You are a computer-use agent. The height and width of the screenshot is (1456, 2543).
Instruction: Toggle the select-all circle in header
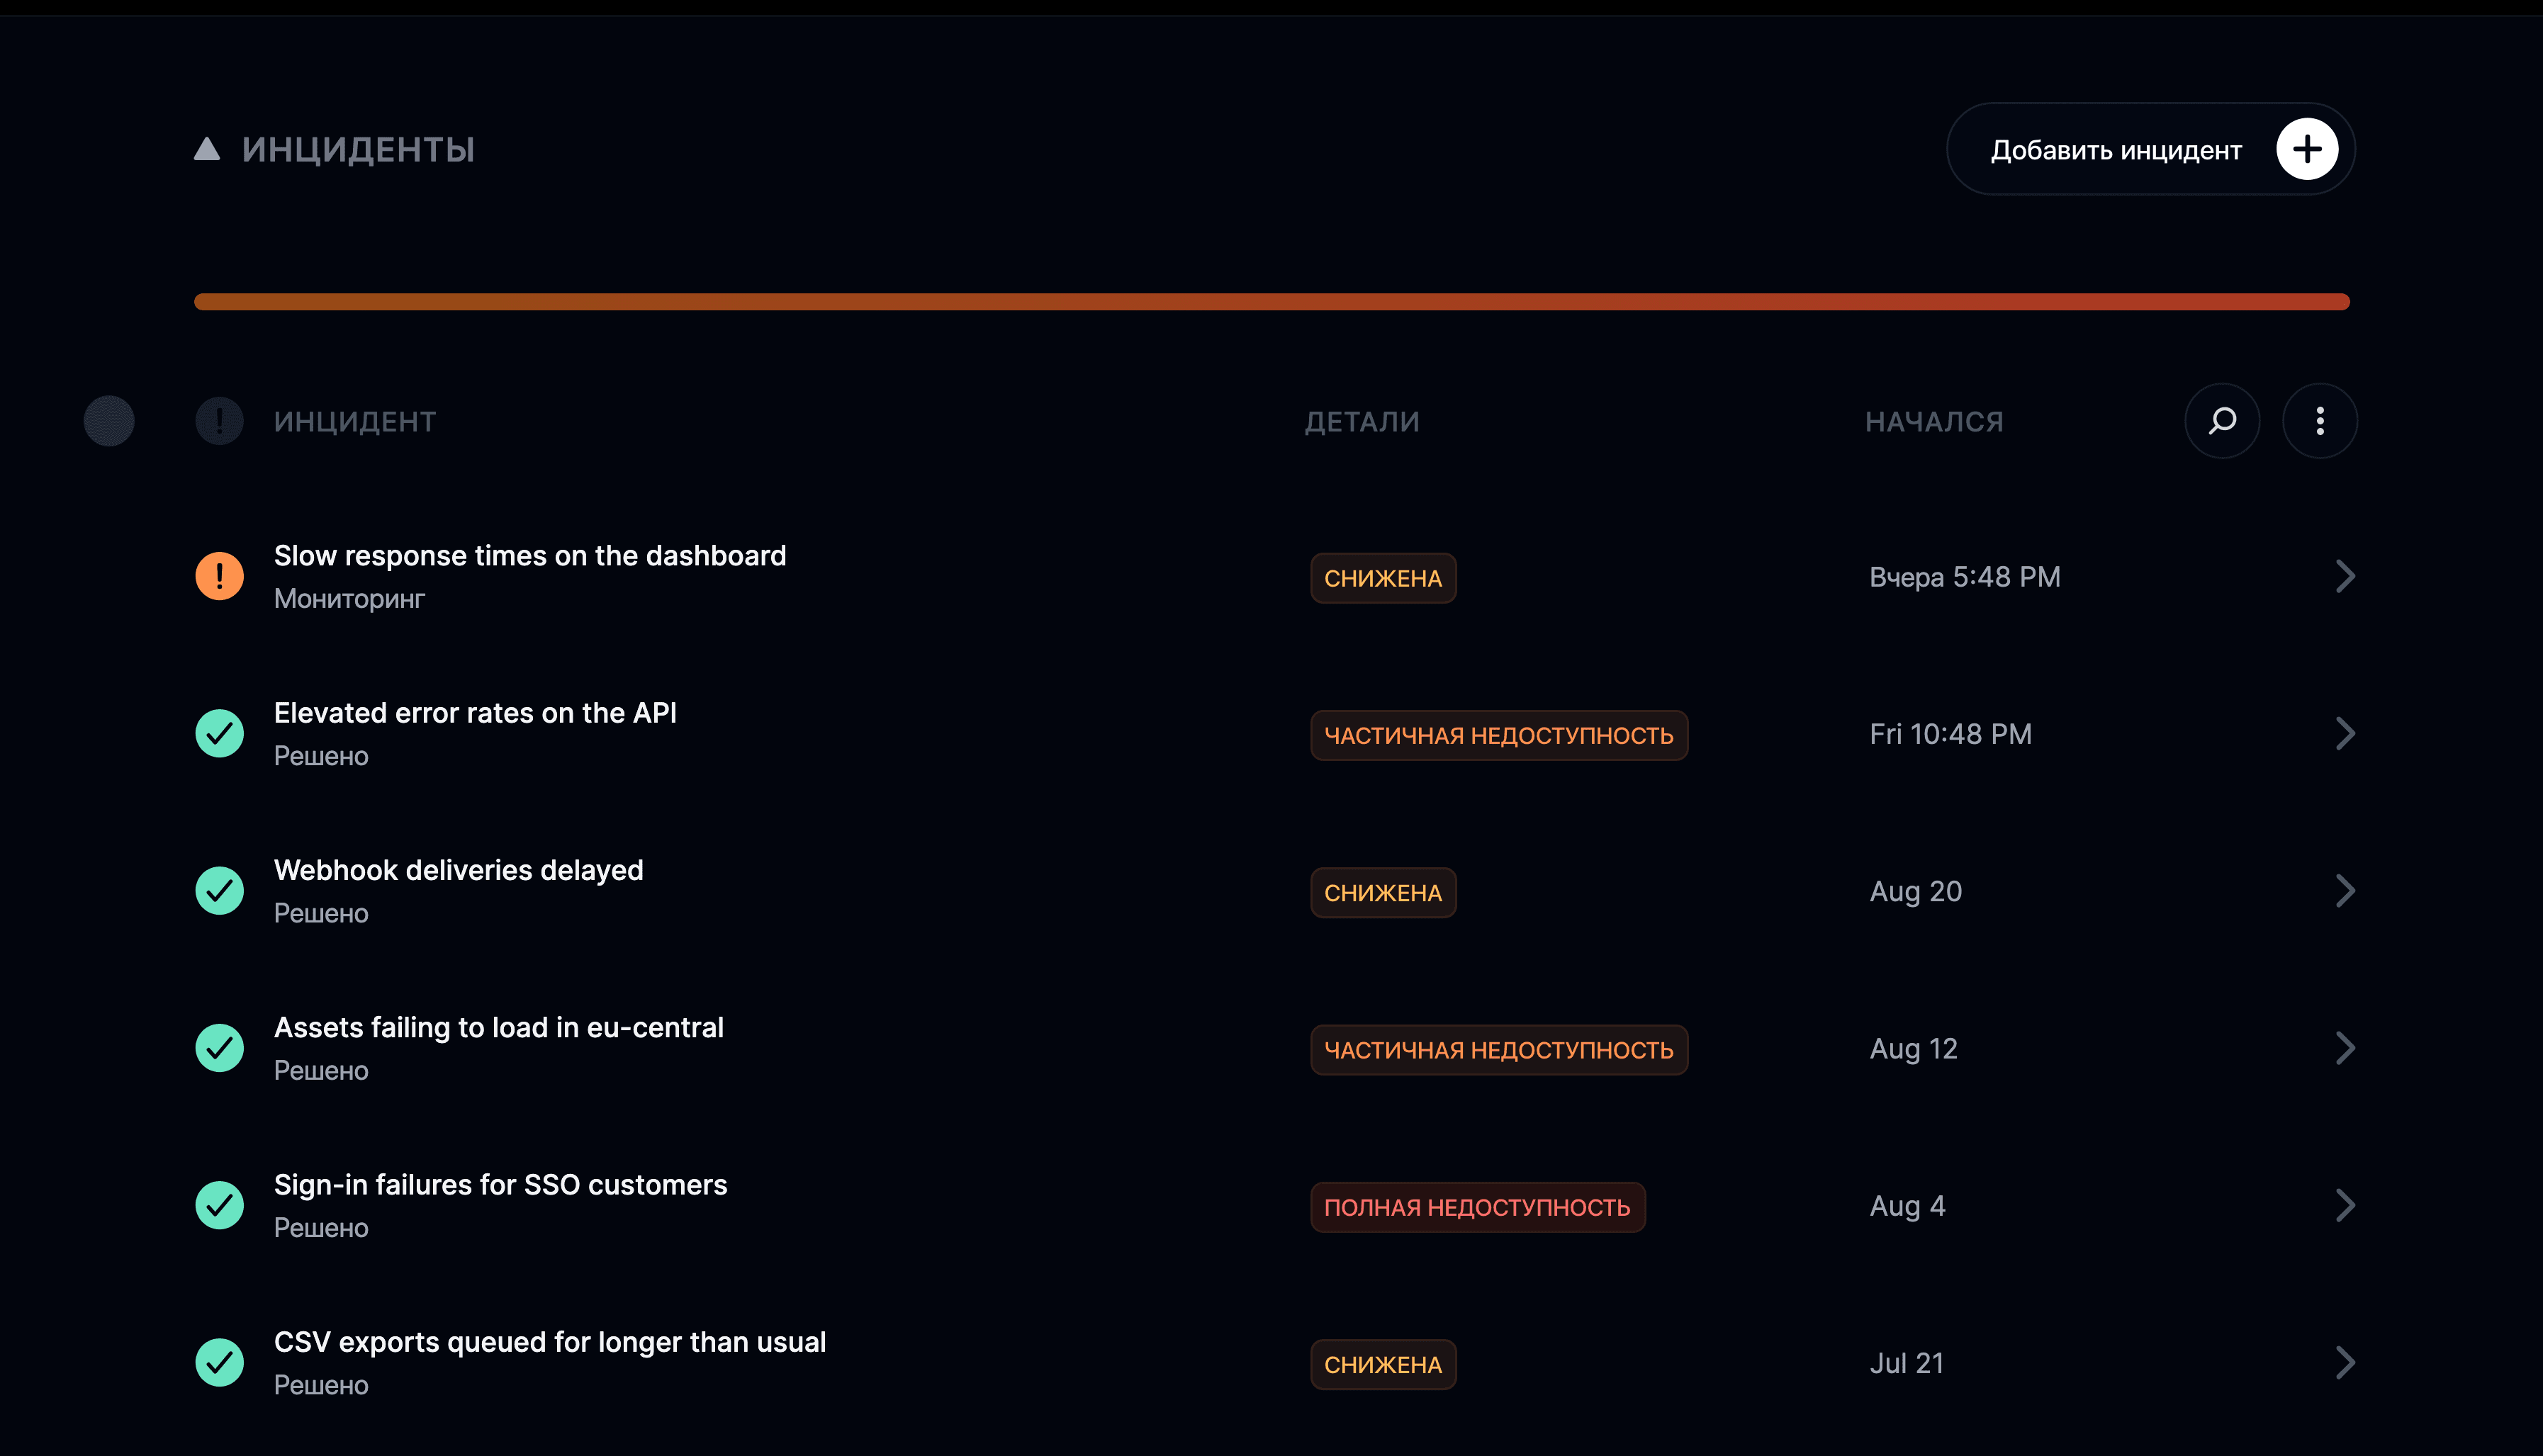click(109, 421)
